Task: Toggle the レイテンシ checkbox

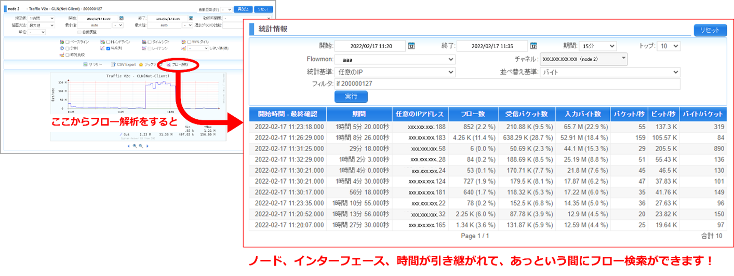Action: 150,48
